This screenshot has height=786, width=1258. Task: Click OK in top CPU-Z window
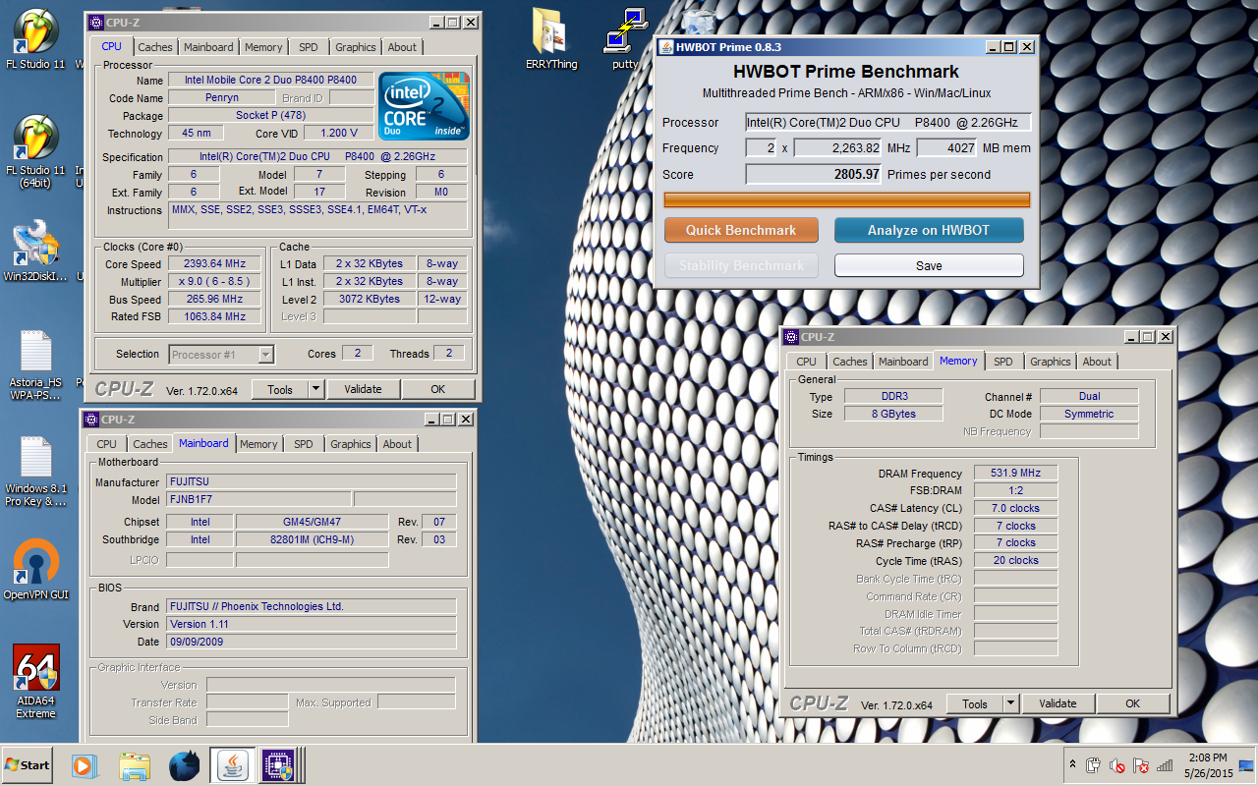coord(438,389)
